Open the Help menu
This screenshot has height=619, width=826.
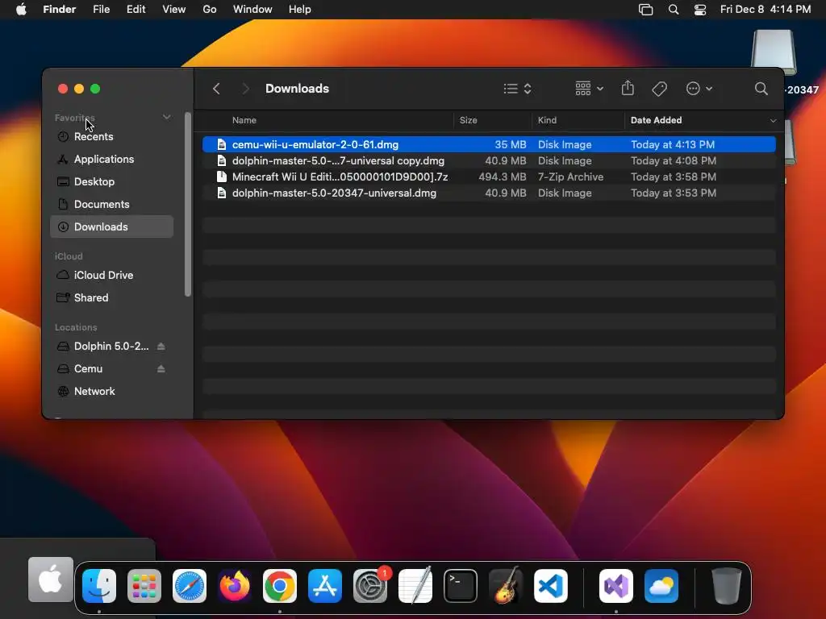[x=300, y=10]
